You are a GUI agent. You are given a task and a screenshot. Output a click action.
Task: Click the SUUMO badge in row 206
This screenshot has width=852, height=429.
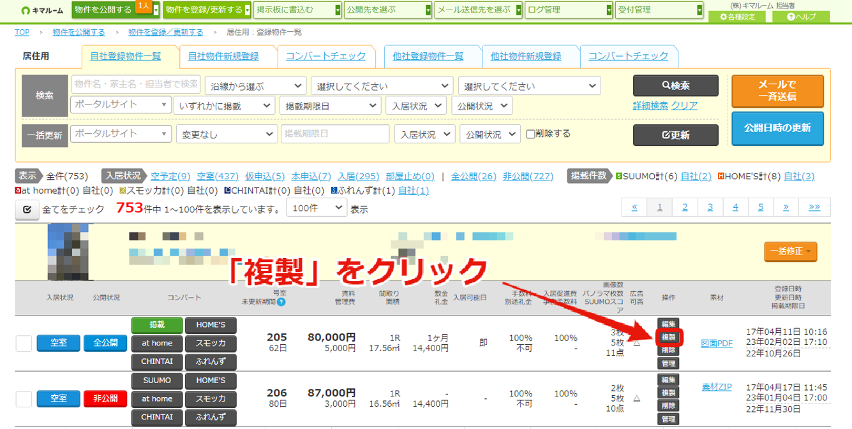[157, 381]
